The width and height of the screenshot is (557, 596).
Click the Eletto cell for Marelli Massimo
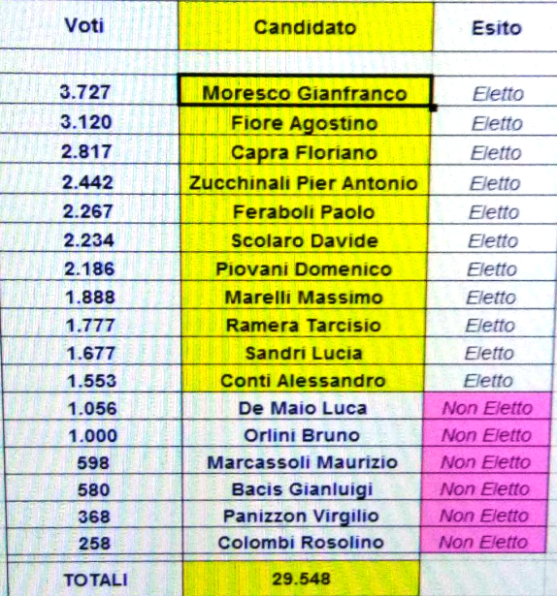tap(490, 296)
